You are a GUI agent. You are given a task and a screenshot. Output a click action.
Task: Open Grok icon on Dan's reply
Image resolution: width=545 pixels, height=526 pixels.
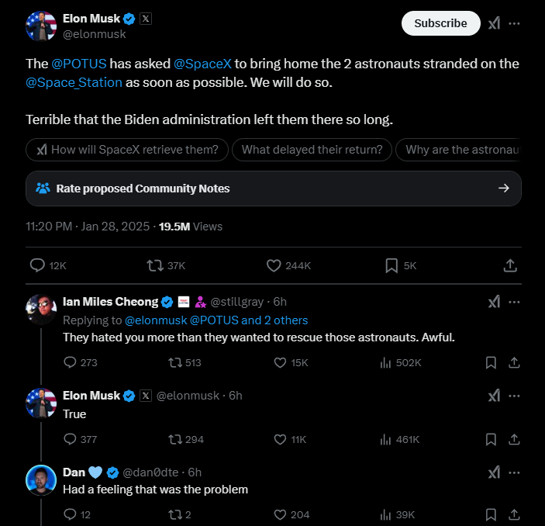point(494,472)
